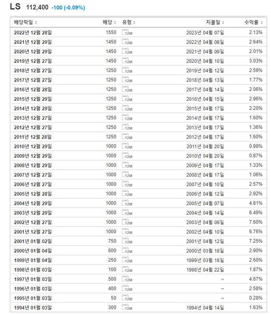This screenshot has width=271, height=315.
Task: Click the 12M icon in the 1997년 01월 03일 row
Action: pos(127,279)
